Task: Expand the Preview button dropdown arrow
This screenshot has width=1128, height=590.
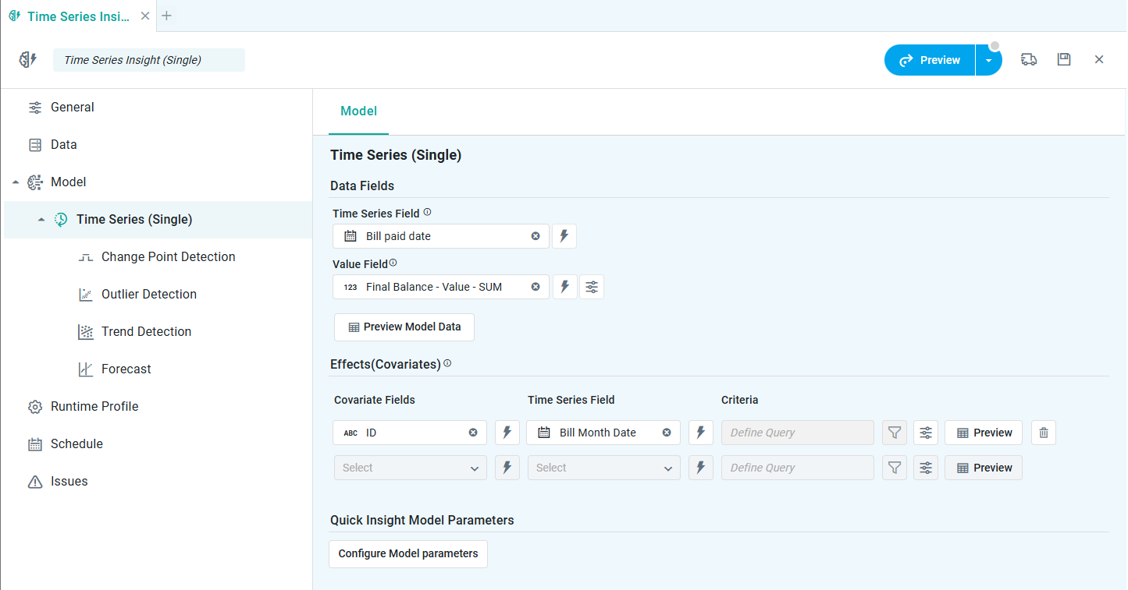Action: tap(988, 61)
